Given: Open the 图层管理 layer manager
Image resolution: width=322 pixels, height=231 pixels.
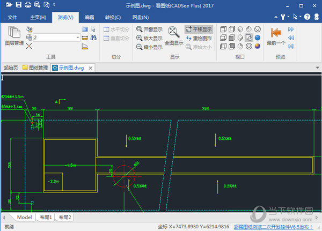Looking at the screenshot, I should [14, 35].
